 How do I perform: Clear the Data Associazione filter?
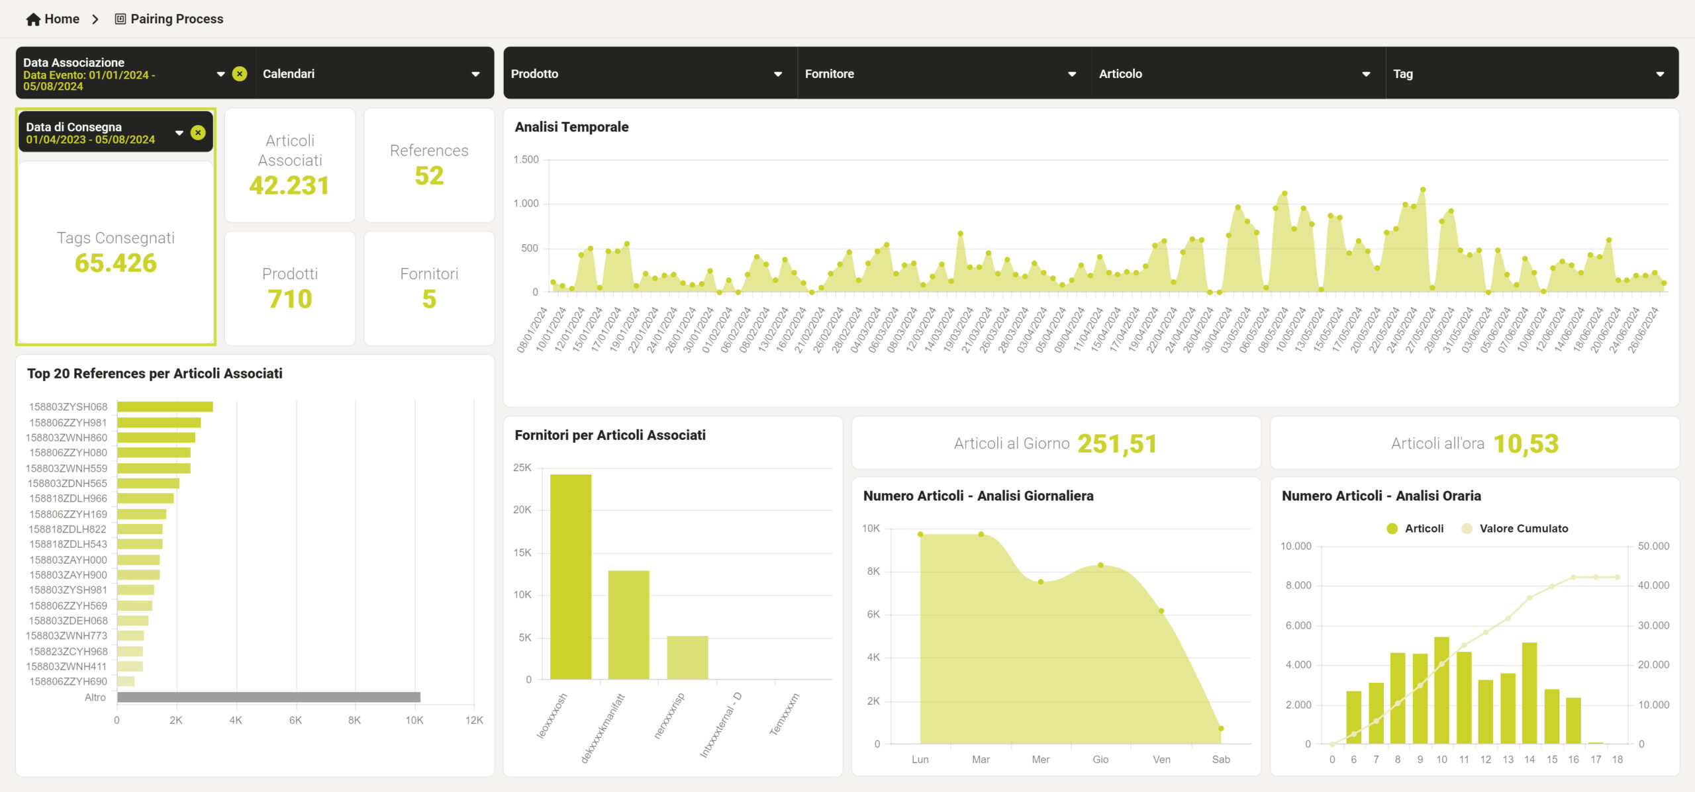tap(240, 74)
